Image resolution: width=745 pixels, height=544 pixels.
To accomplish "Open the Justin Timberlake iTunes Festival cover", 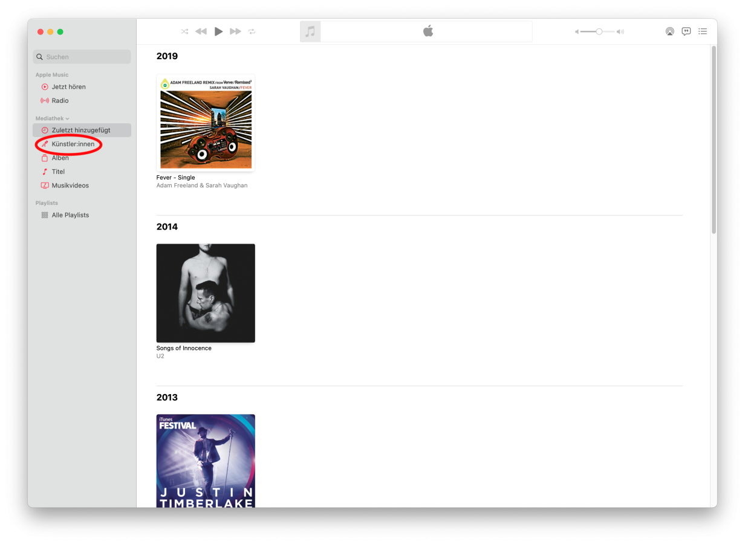I will (206, 461).
